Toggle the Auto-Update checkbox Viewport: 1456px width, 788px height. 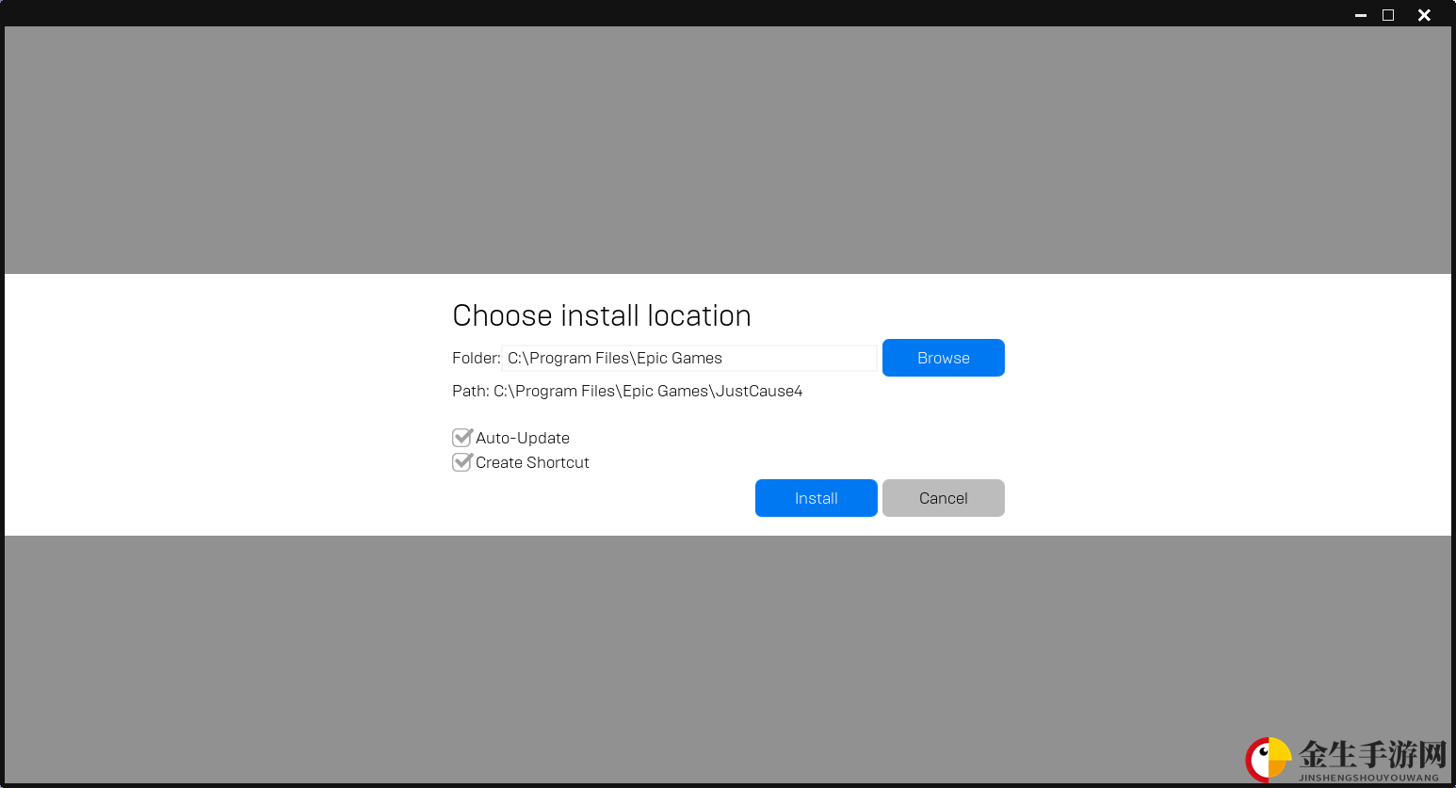click(x=461, y=438)
